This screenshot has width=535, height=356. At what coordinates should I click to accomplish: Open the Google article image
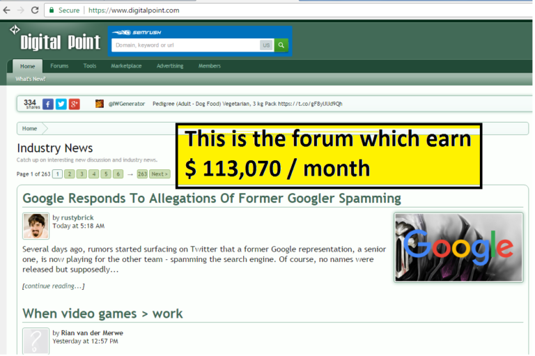tap(458, 247)
